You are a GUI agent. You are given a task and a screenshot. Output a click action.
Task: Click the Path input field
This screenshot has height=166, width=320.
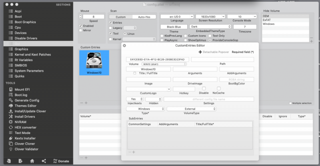(222, 60)
